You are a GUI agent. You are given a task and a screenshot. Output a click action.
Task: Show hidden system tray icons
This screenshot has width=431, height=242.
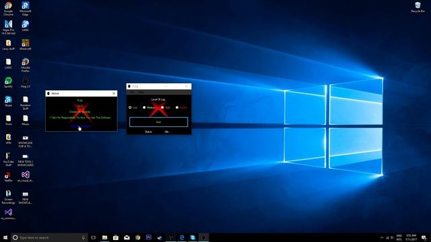(382, 237)
